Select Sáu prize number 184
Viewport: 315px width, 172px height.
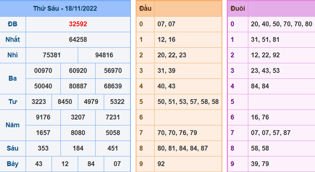point(78,148)
